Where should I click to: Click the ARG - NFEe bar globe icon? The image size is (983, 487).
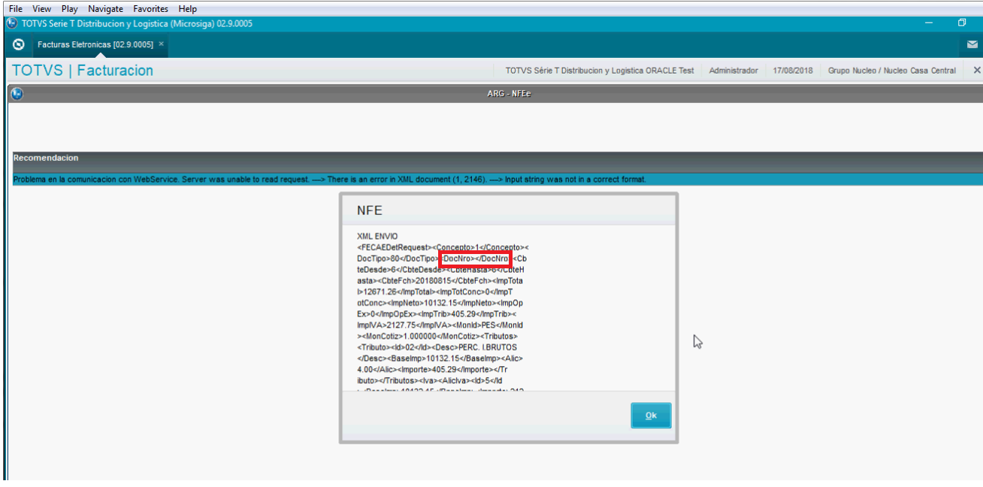17,94
